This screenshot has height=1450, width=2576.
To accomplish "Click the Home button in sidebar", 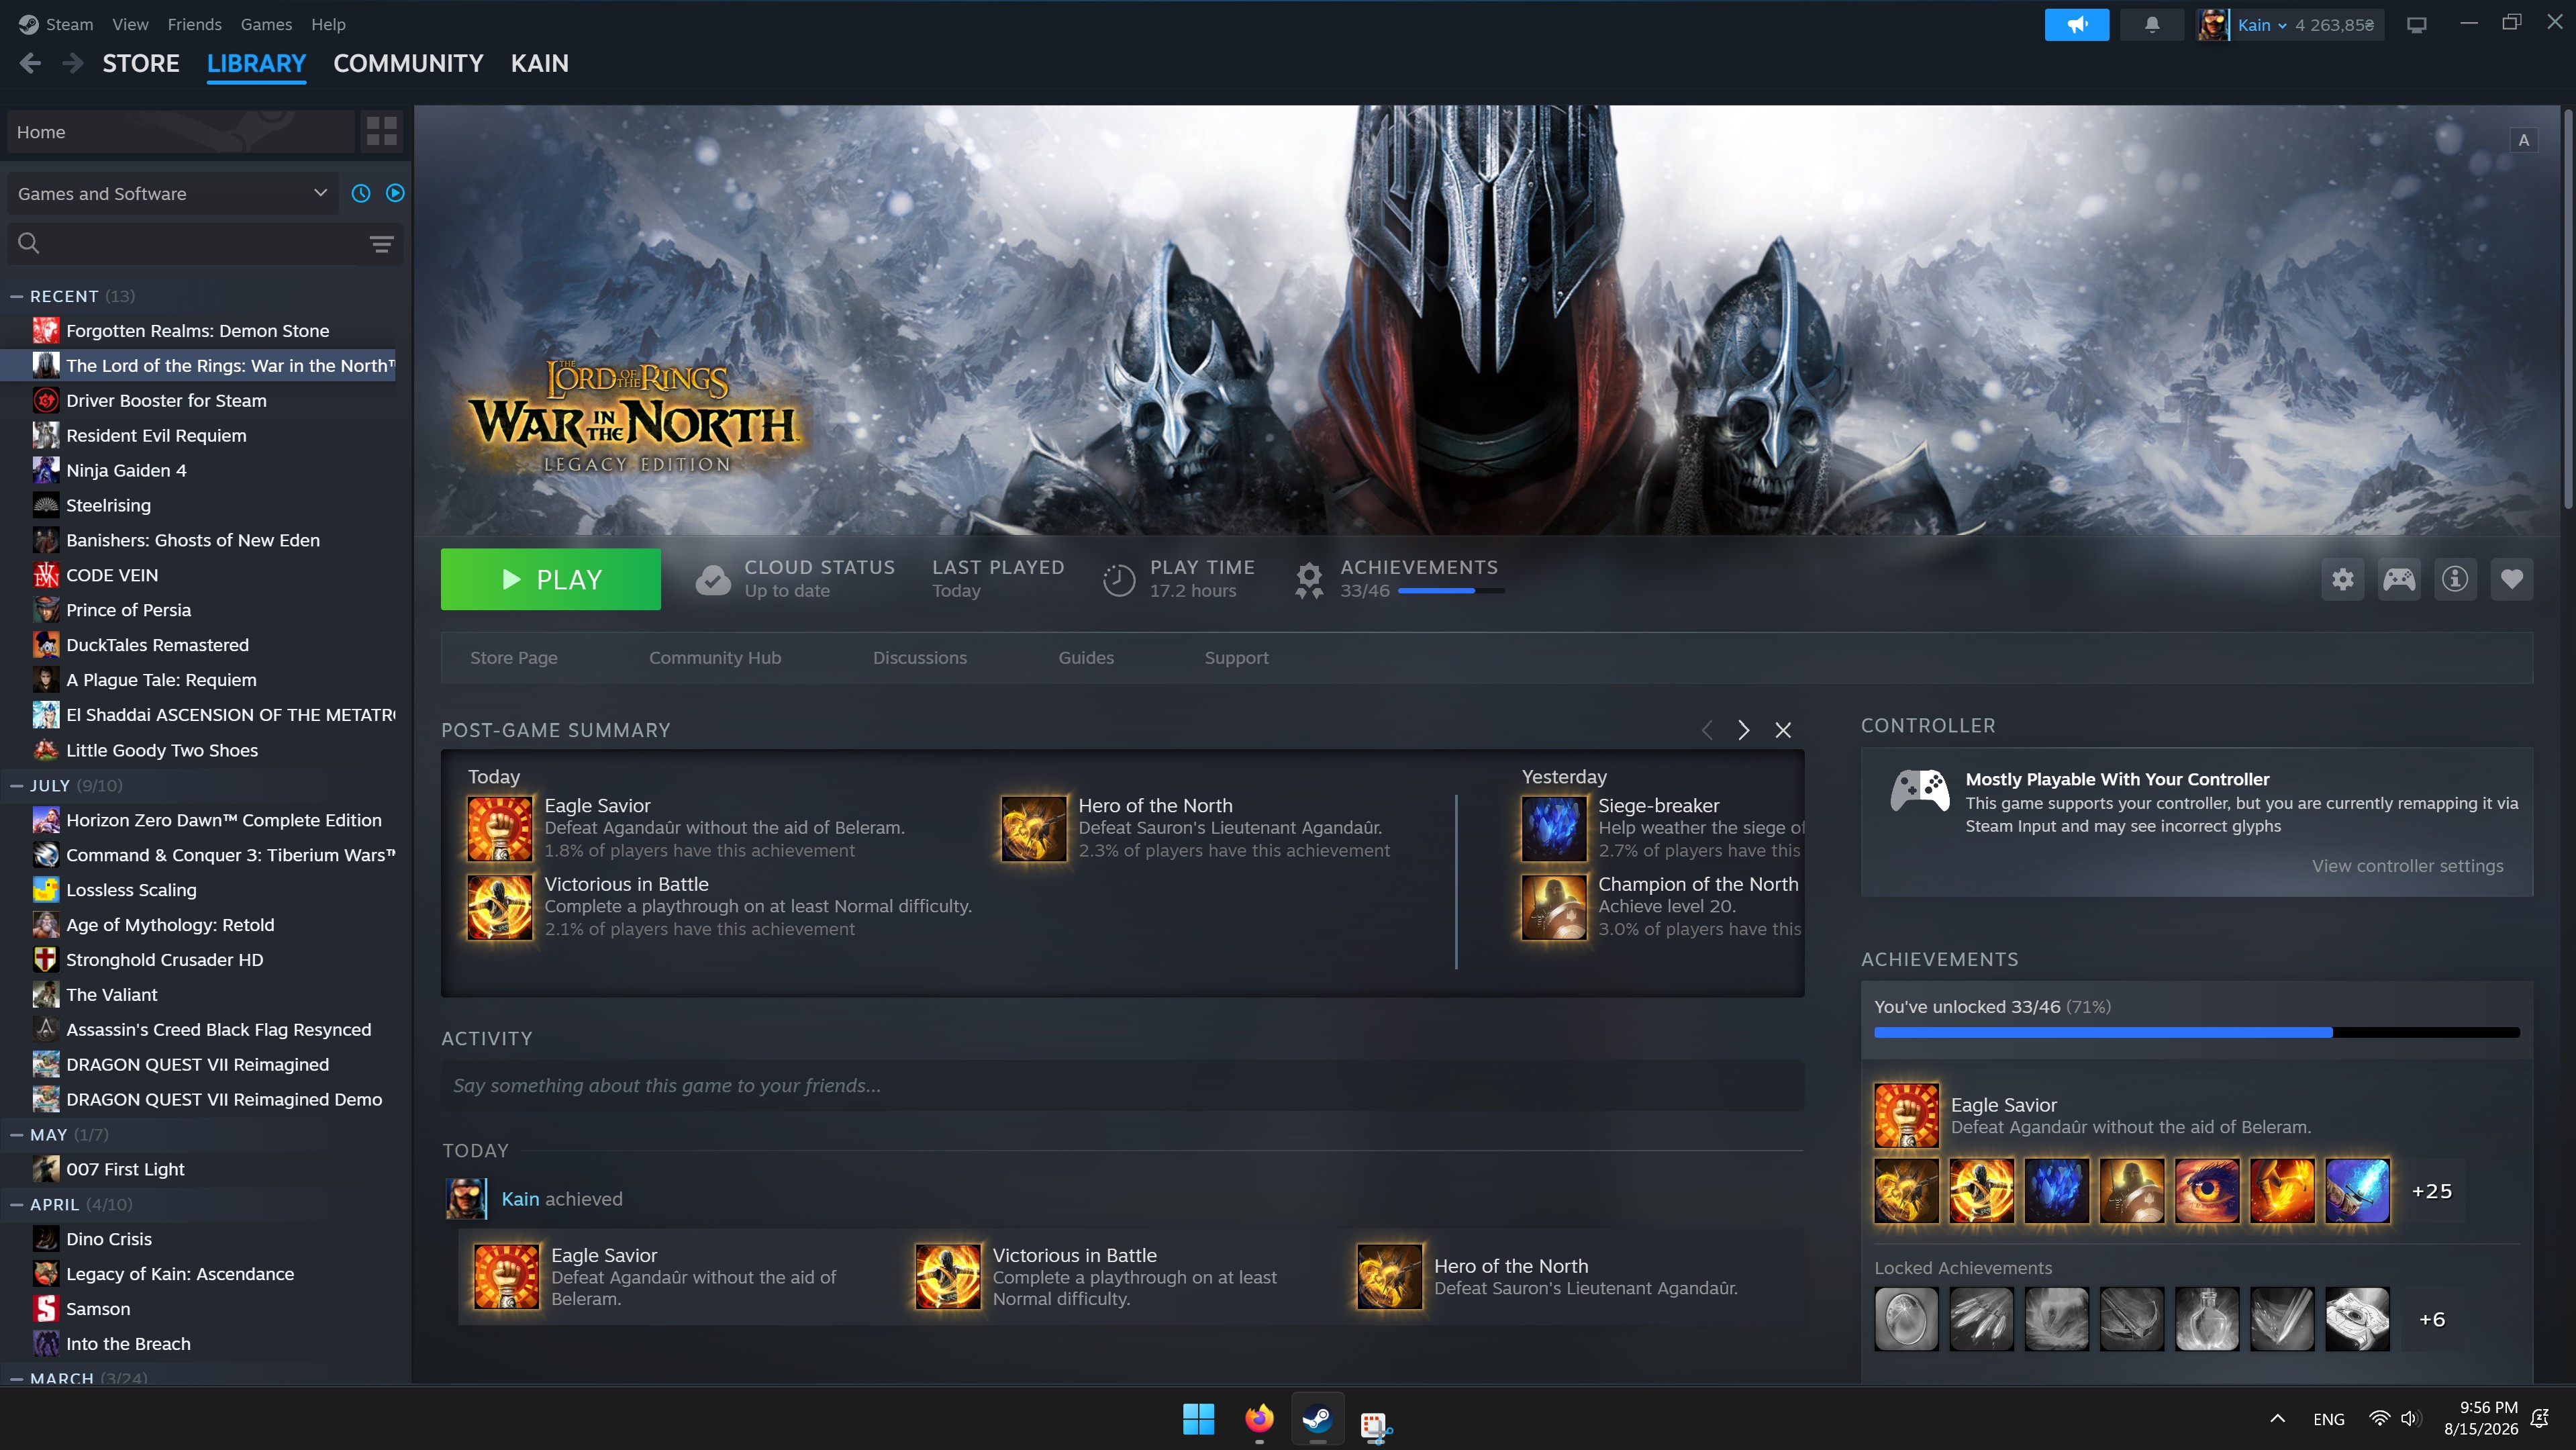I will (180, 132).
